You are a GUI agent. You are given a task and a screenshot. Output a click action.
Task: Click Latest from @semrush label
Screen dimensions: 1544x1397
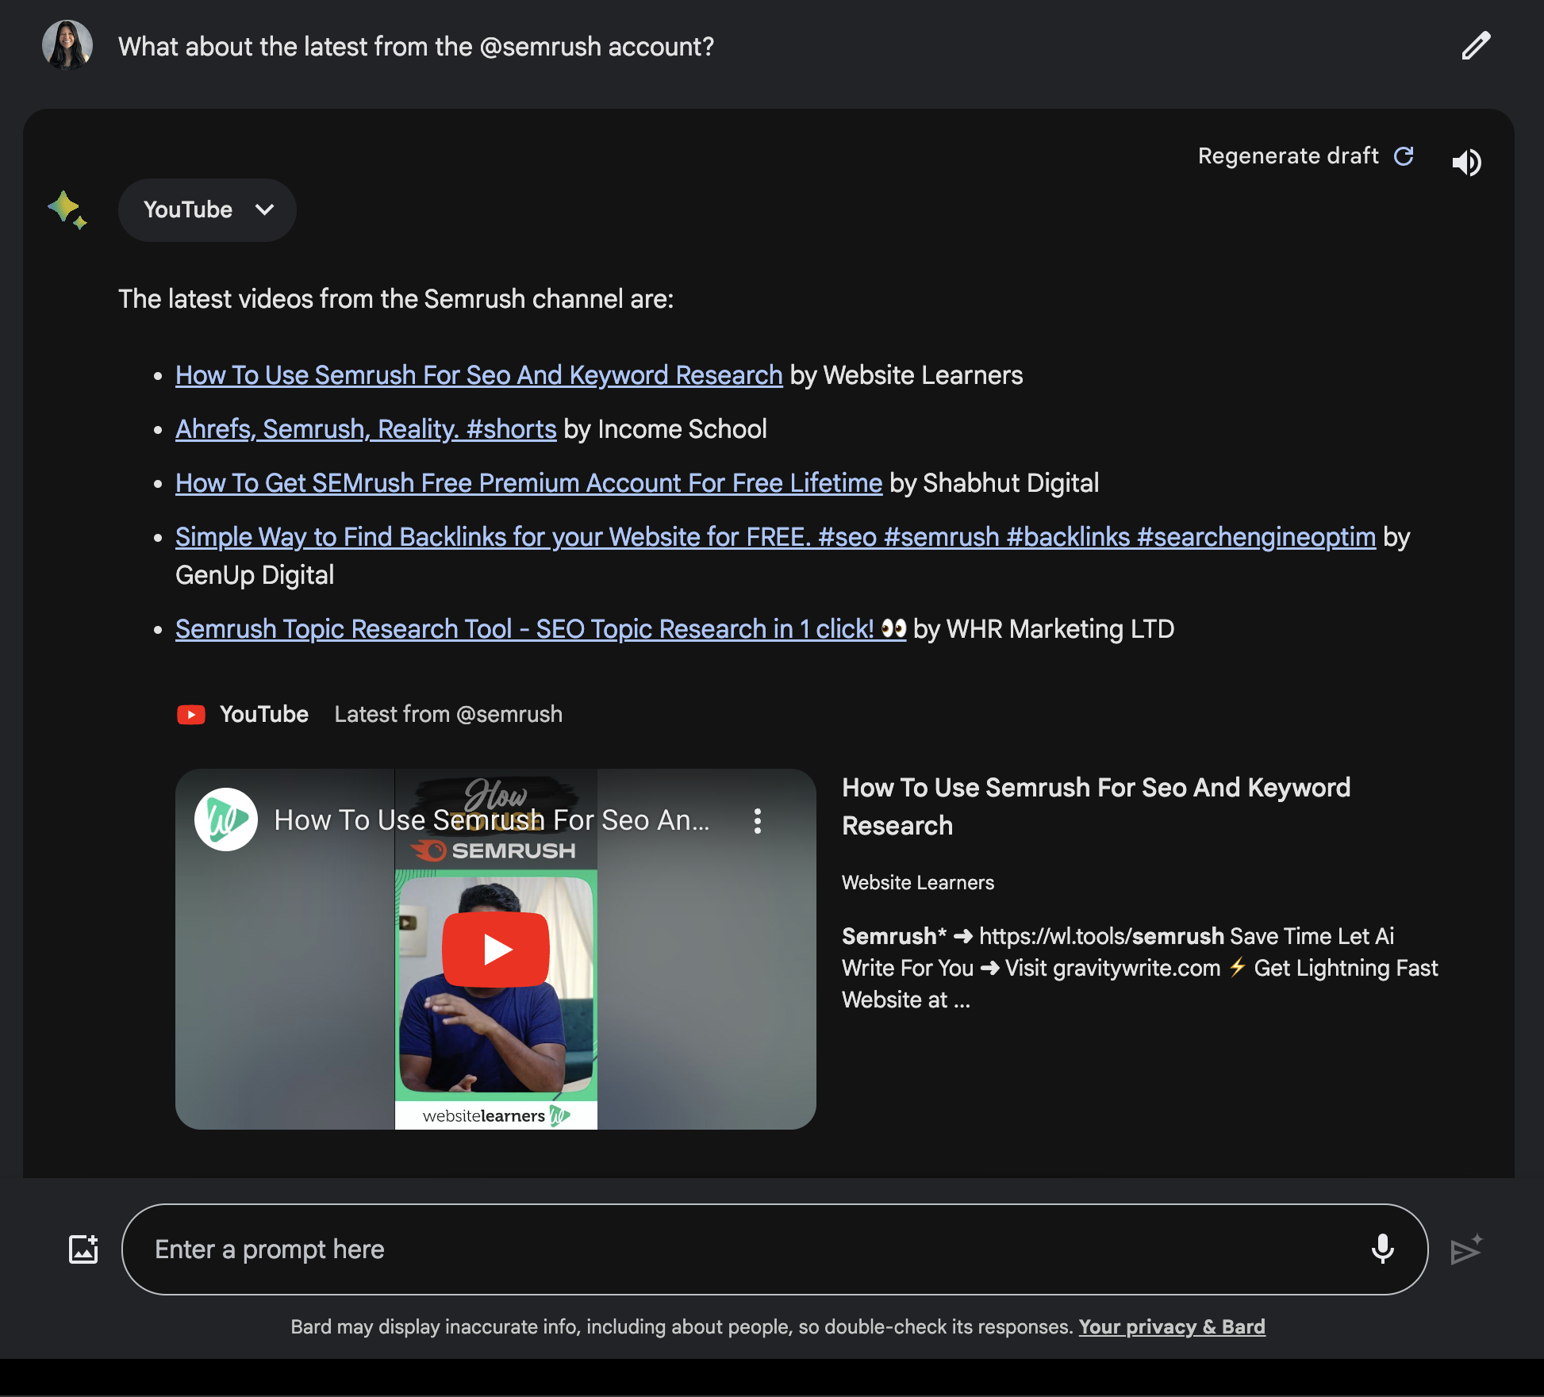[447, 712]
